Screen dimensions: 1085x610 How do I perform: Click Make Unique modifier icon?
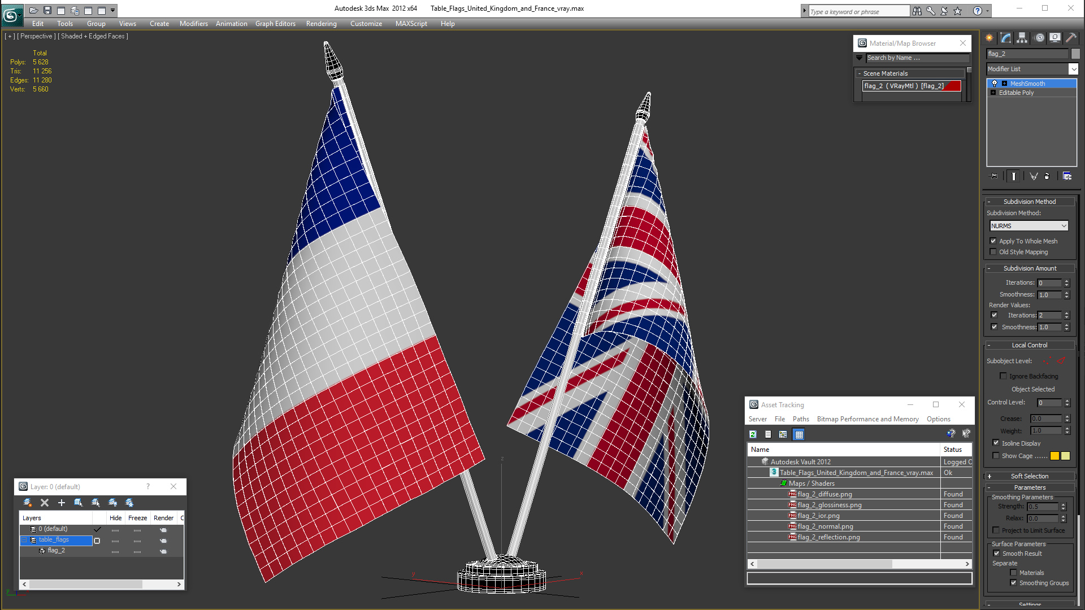click(x=1034, y=176)
